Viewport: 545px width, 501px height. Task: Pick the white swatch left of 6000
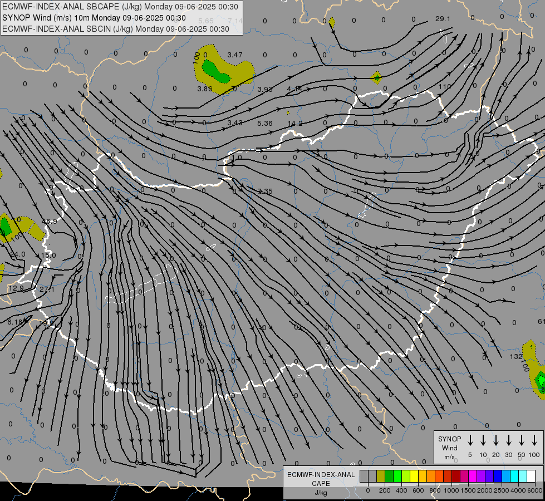pyautogui.click(x=531, y=476)
